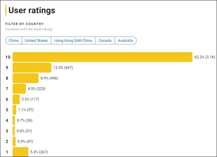Viewport: 217px width, 157px height.
Task: Filter ratings by Canada
Action: coord(105,41)
